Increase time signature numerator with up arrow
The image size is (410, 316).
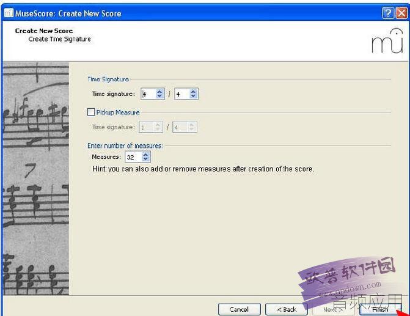tap(159, 91)
